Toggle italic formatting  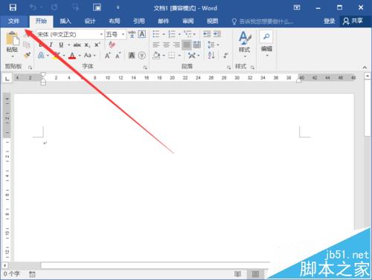coord(51,45)
